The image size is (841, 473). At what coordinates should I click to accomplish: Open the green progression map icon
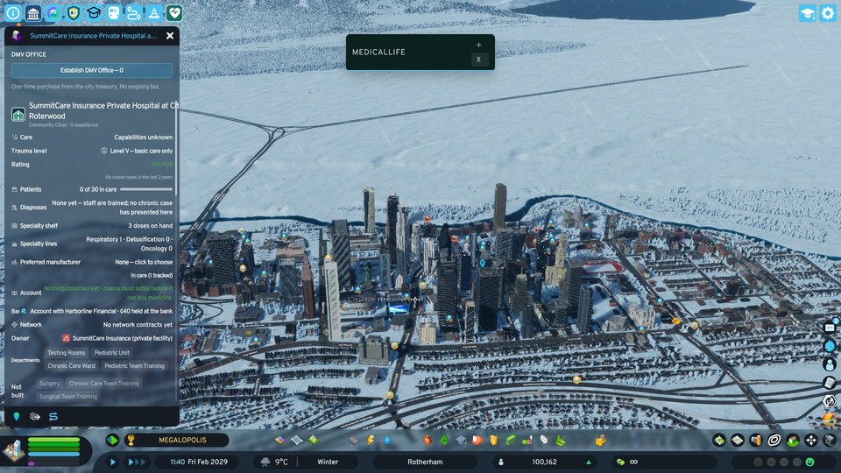[x=112, y=441]
